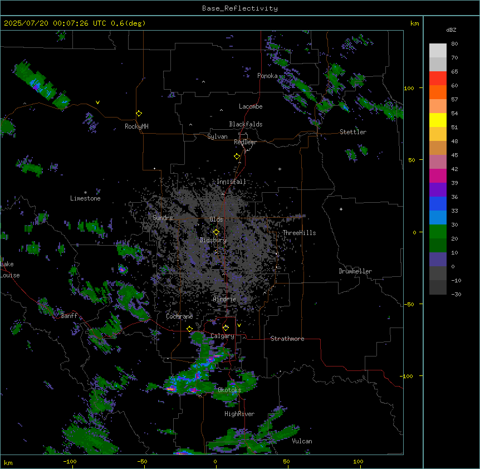This screenshot has height=469, width=480.
Task: Select the asterisk marker above the Limestone label
Action: click(x=85, y=193)
